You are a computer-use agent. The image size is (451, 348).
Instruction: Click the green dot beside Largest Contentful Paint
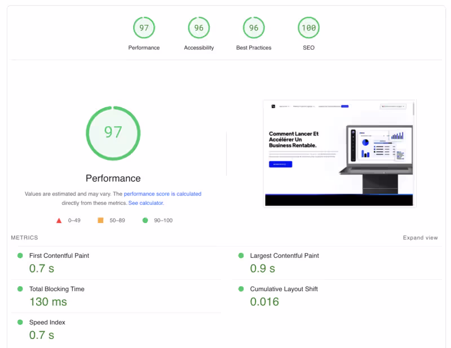[241, 256]
